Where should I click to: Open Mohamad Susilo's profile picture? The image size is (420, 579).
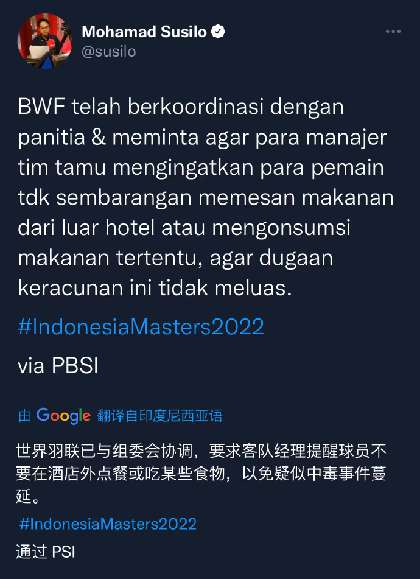tap(44, 41)
